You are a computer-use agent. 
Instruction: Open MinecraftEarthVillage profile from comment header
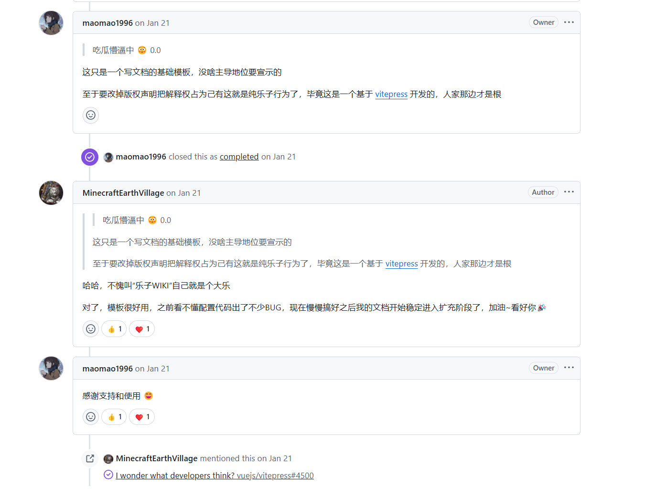[x=123, y=193]
